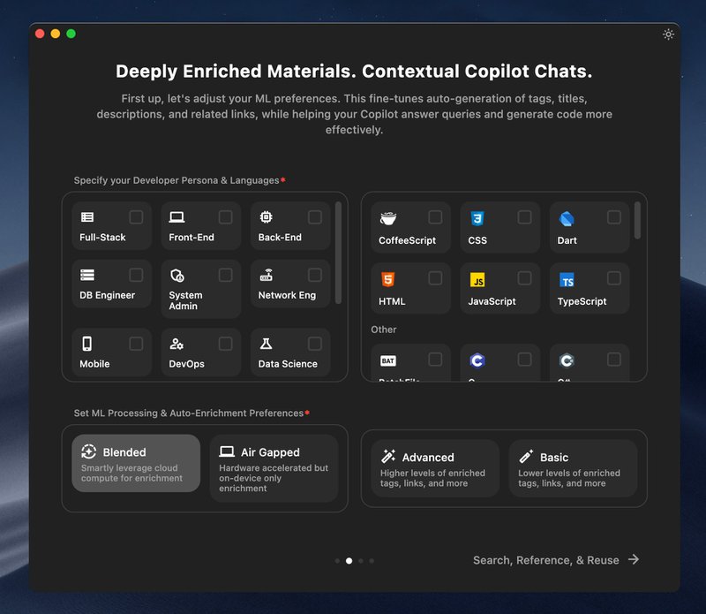Image resolution: width=706 pixels, height=614 pixels.
Task: Check the Full-Stack checkbox
Action: pyautogui.click(x=136, y=216)
